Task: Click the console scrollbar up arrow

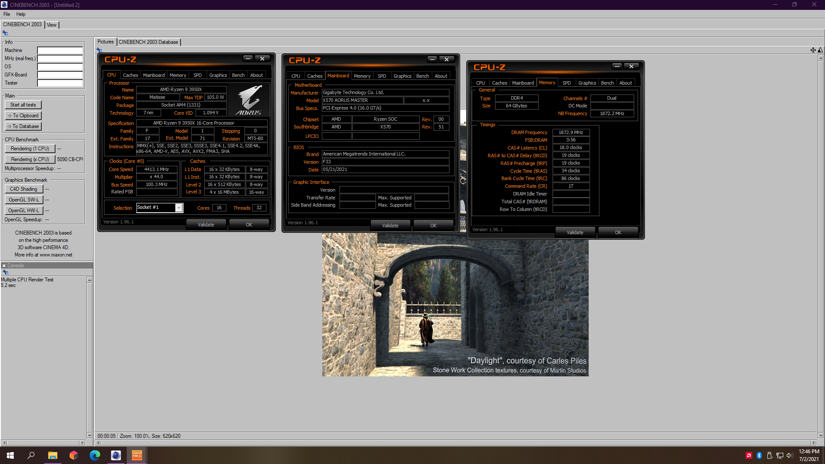Action: pyautogui.click(x=89, y=280)
